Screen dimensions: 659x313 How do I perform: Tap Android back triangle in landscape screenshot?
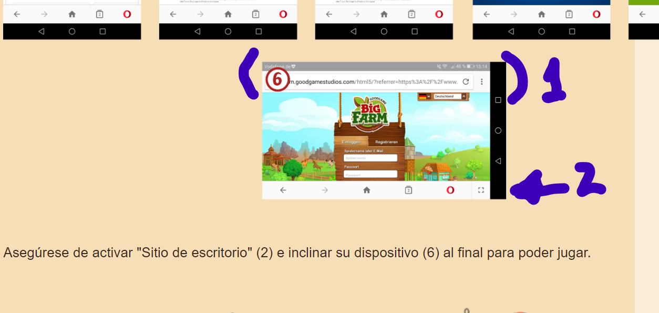click(498, 161)
